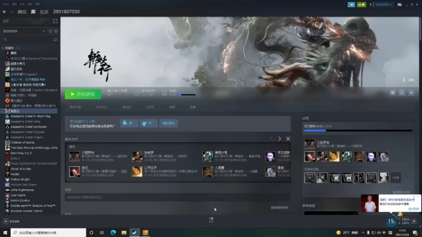Go back with the left arrow
Image resolution: width=422 pixels, height=237 pixels.
tap(5, 12)
